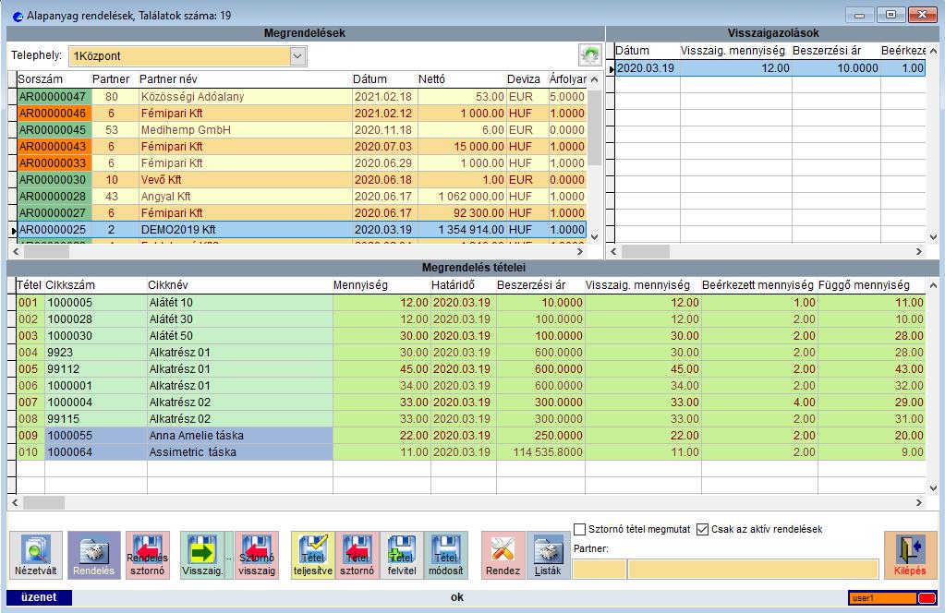Click the Függő mennyiség column header
945x613 pixels.
pos(871,285)
